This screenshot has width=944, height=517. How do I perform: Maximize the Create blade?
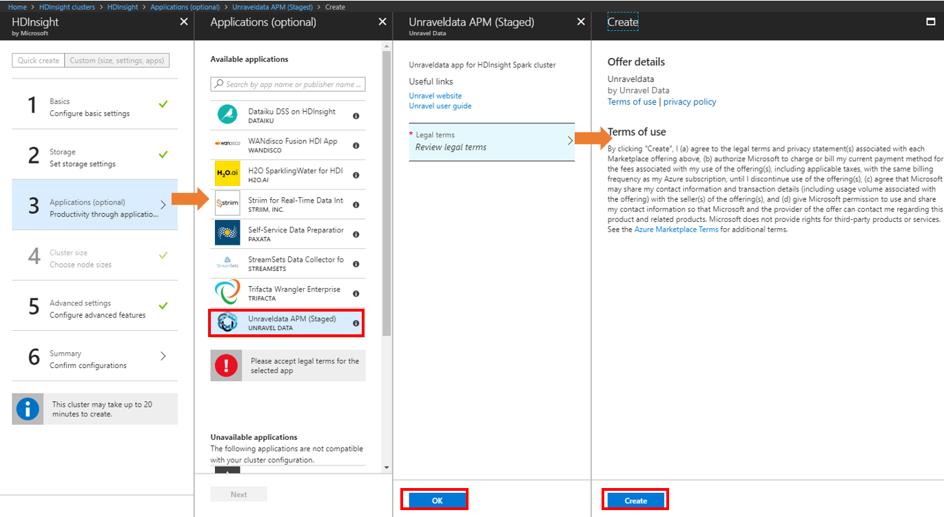coord(931,22)
